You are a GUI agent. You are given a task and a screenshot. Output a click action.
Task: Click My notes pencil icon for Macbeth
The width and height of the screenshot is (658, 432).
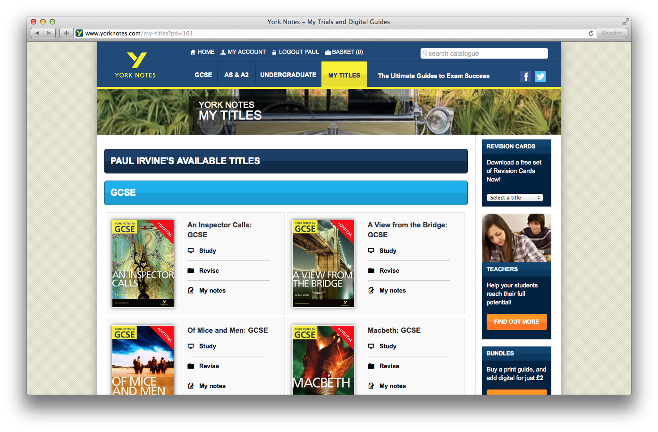click(x=371, y=386)
